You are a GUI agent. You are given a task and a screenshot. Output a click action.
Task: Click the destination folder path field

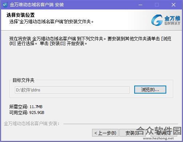pyautogui.click(x=72, y=90)
